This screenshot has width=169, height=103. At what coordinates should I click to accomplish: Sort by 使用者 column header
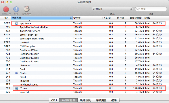[x=87, y=18]
